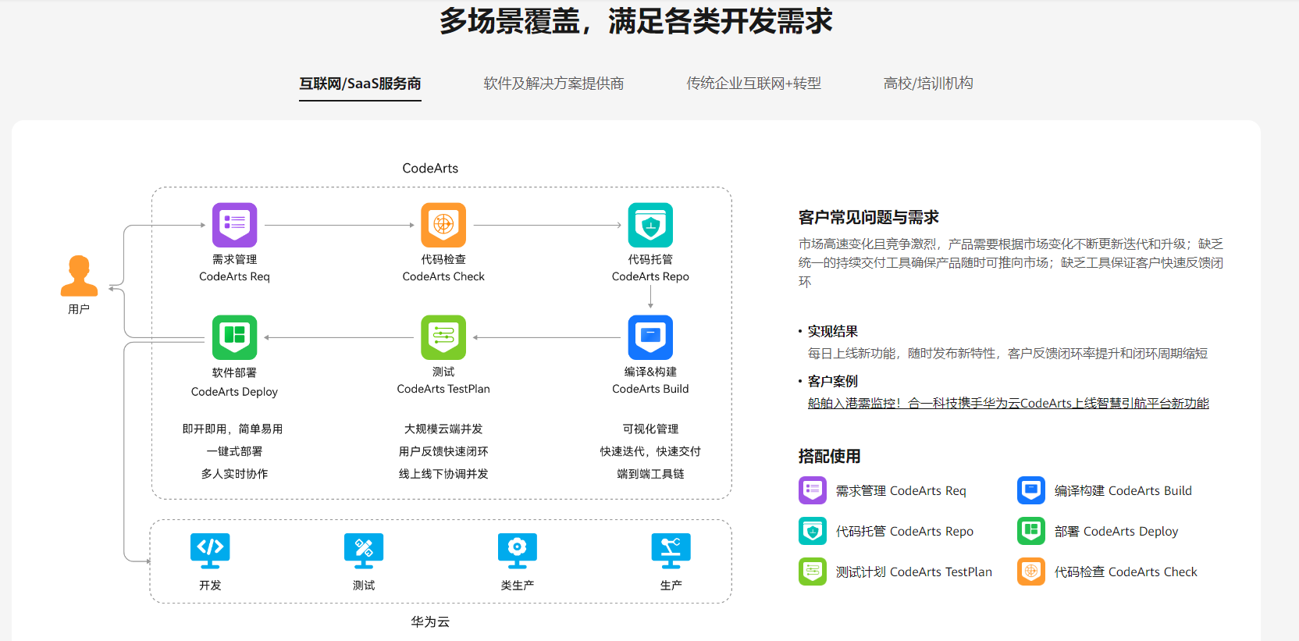Click the purple 需求管理 CodeArts Req diagram icon

tap(234, 225)
